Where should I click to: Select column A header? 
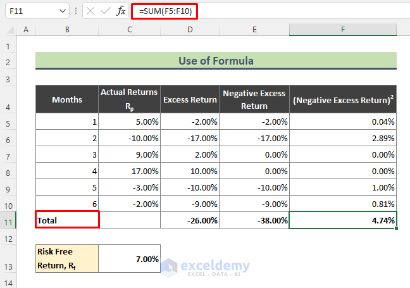pos(26,30)
